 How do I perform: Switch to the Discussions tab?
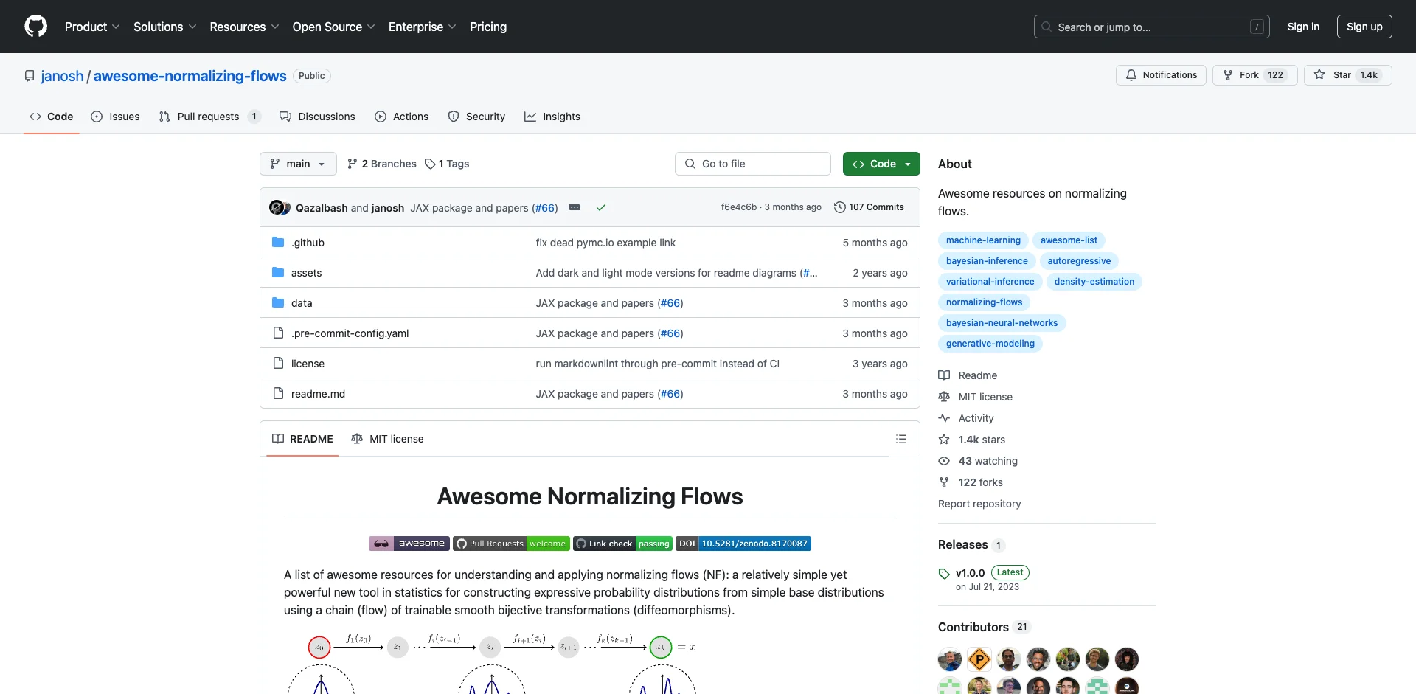317,117
